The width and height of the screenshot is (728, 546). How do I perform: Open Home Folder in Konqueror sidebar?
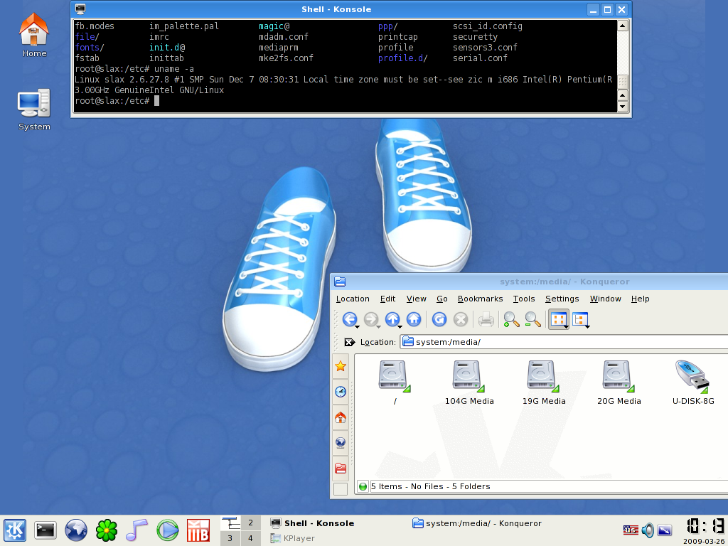click(x=341, y=417)
